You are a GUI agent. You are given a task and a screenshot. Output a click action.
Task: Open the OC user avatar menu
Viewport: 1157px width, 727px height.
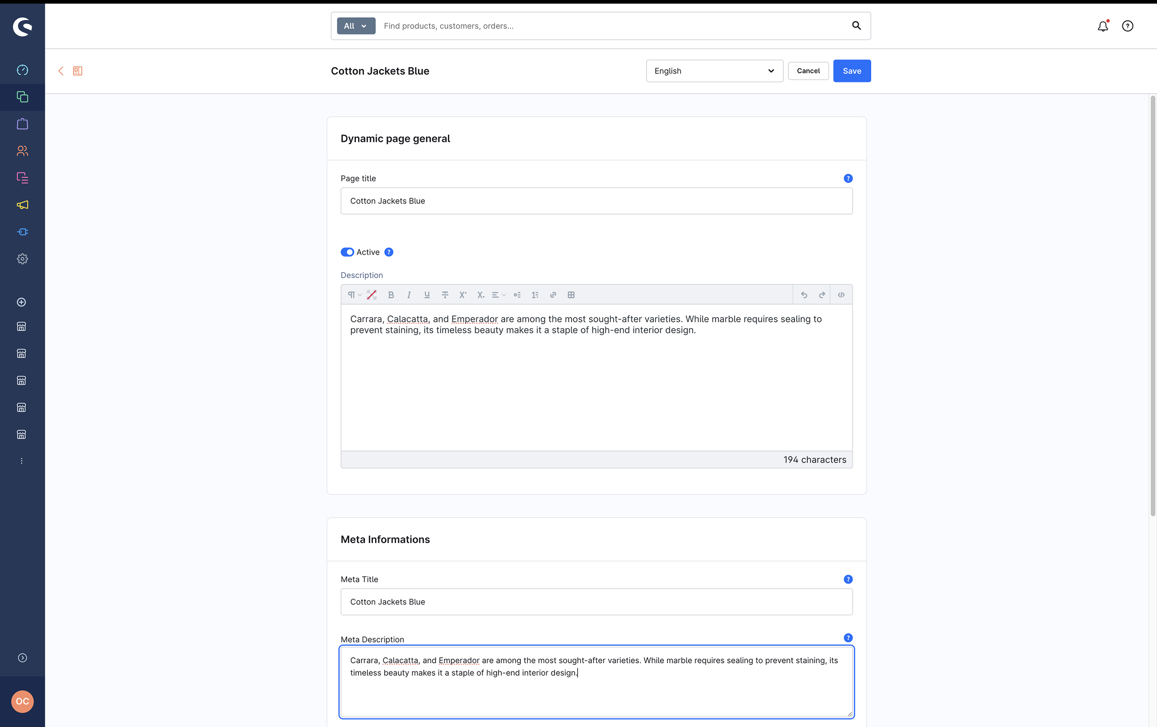23,702
